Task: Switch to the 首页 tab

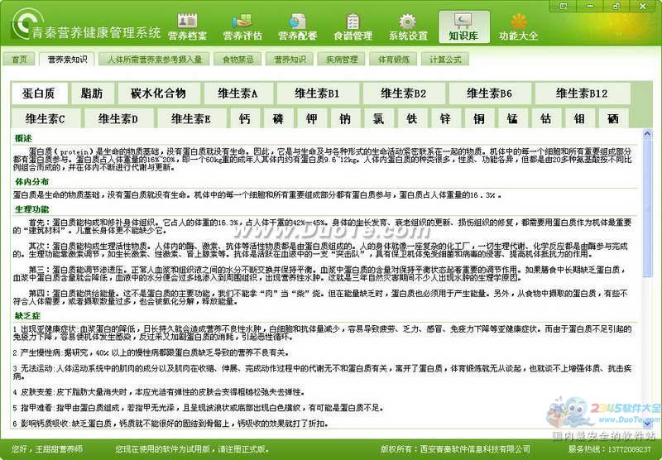Action: point(18,59)
